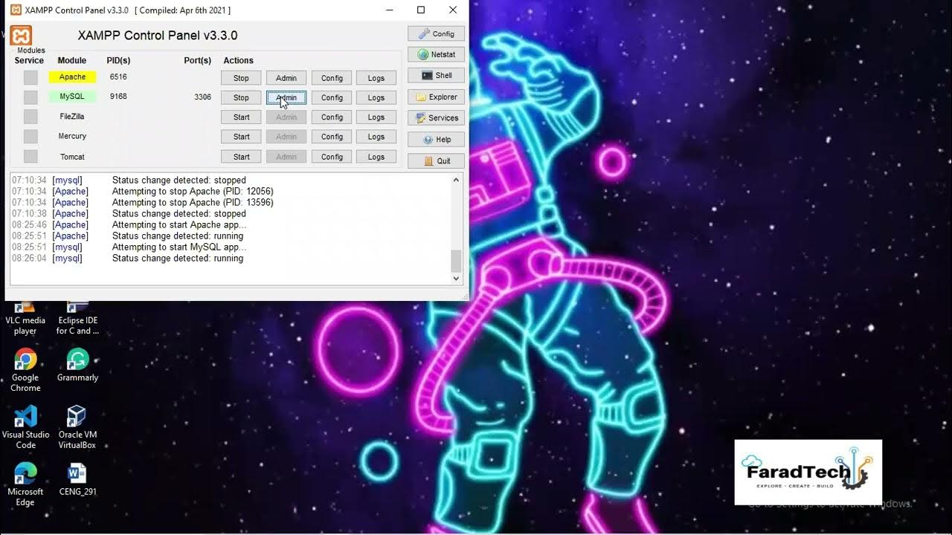View the Tomcat Logs
Image resolution: width=952 pixels, height=535 pixels.
click(x=376, y=157)
